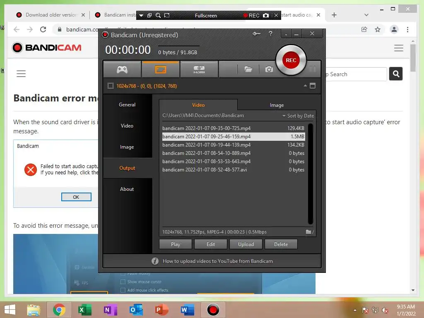The image size is (424, 318).
Task: Open the floating bar dropdown arrow
Action: click(141, 15)
